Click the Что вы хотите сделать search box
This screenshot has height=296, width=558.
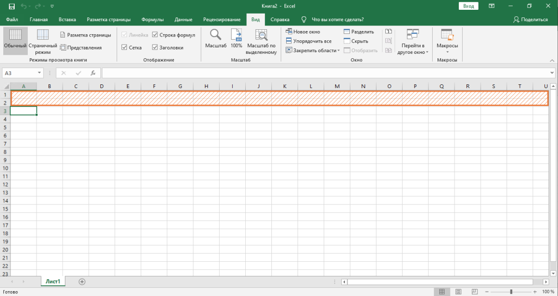tap(337, 20)
